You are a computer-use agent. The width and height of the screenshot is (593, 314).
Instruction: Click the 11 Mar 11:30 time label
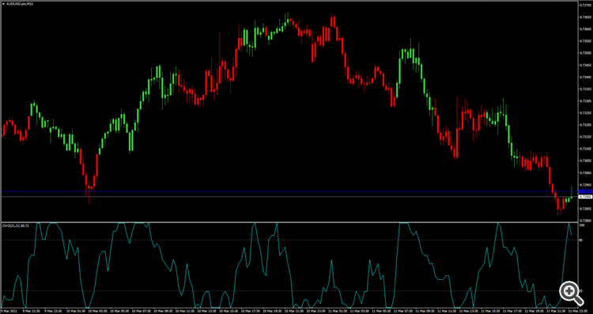[x=447, y=311]
